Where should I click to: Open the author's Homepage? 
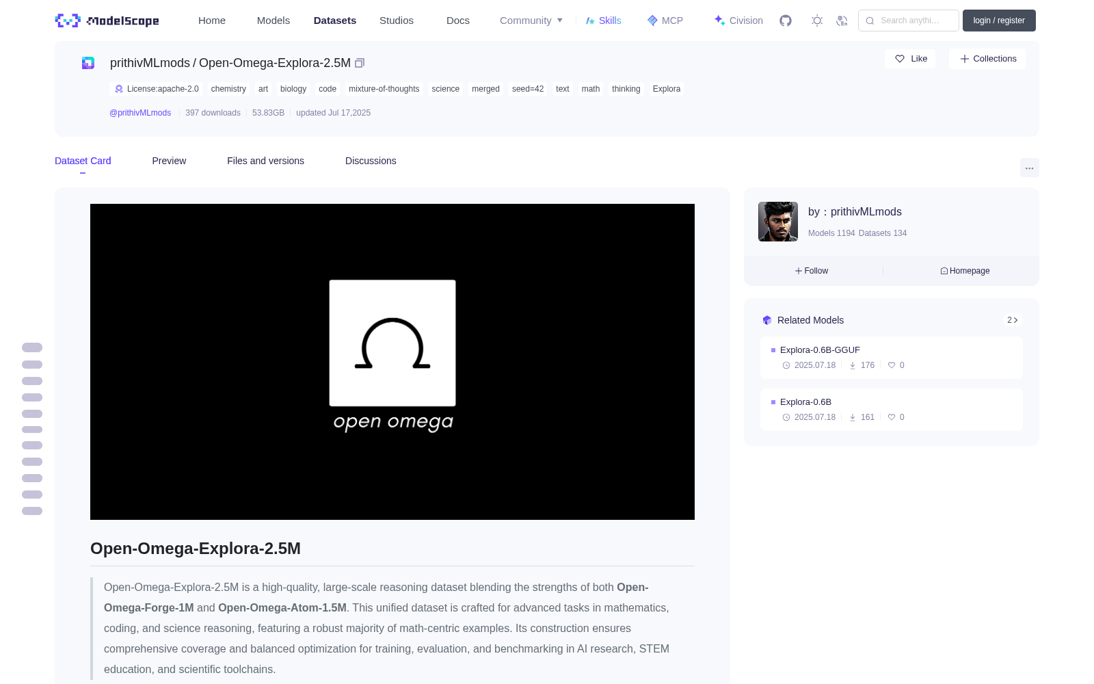pyautogui.click(x=965, y=271)
